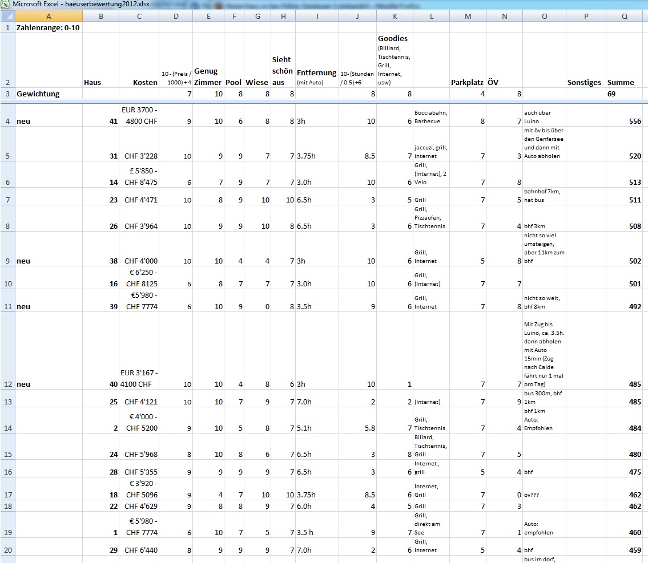Viewport: 648px width, 563px height.
Task: Click cell 'Billard, Tischtennis, Grill'
Action: pyautogui.click(x=431, y=446)
